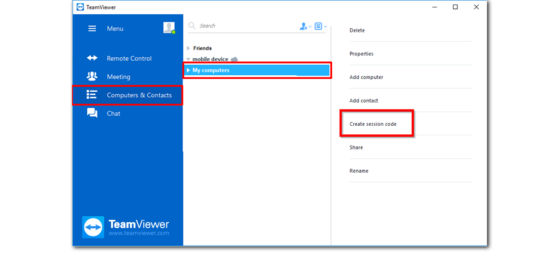The height and width of the screenshot is (255, 559).
Task: Open the hamburger Menu icon
Action: pyautogui.click(x=92, y=28)
